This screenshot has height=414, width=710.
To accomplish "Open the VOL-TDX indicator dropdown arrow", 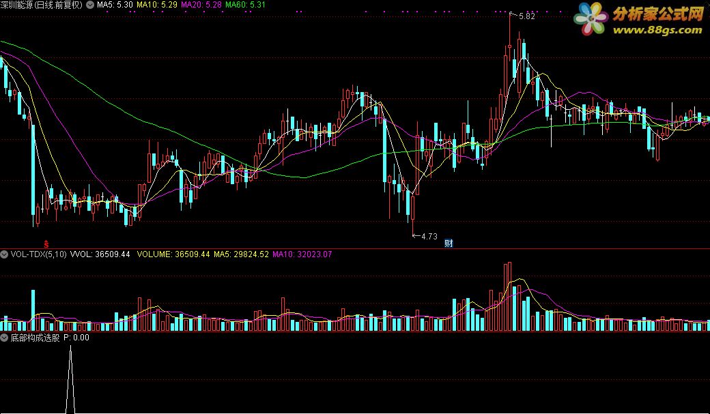I will 5,254.
